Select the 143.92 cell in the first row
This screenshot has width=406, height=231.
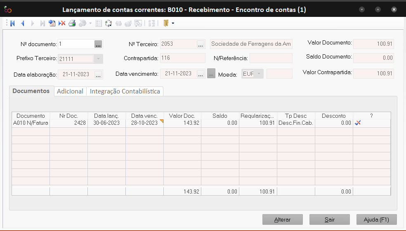point(182,123)
